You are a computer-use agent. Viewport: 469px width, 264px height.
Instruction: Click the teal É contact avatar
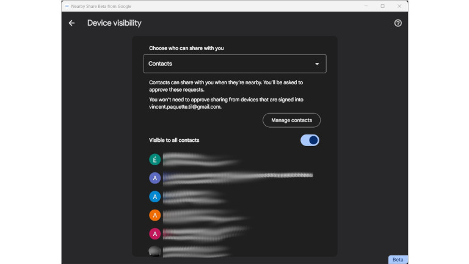point(155,159)
